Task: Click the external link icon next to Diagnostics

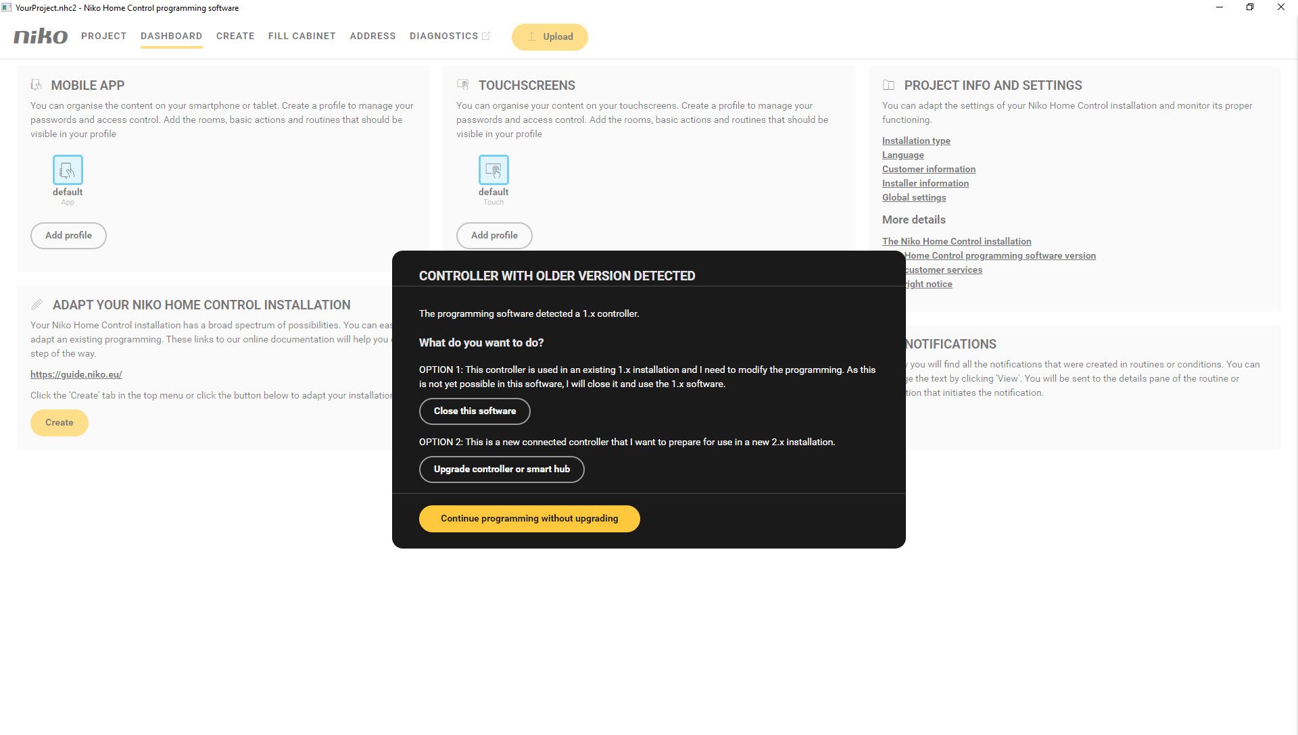Action: click(487, 36)
